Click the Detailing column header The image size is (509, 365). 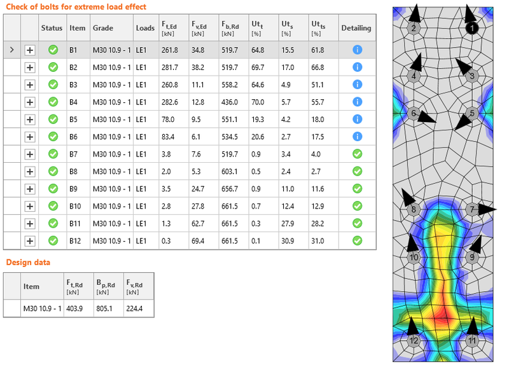click(357, 28)
